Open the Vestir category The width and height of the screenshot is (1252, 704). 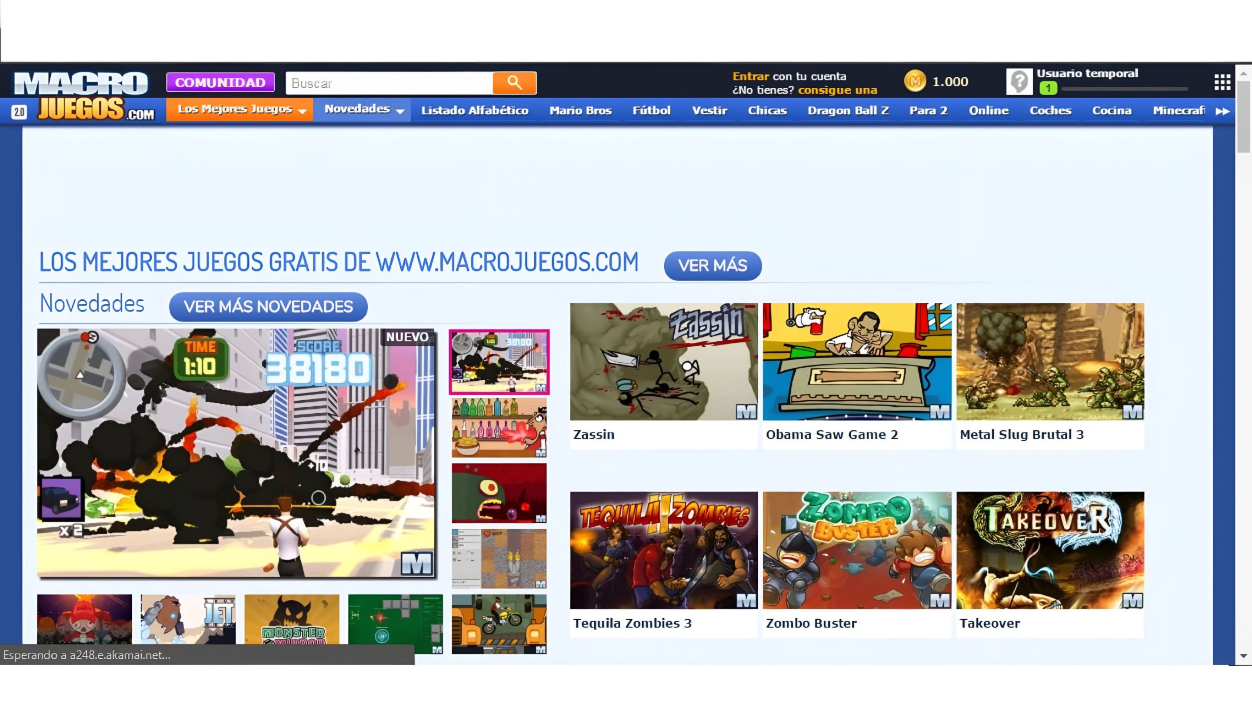[x=709, y=111]
